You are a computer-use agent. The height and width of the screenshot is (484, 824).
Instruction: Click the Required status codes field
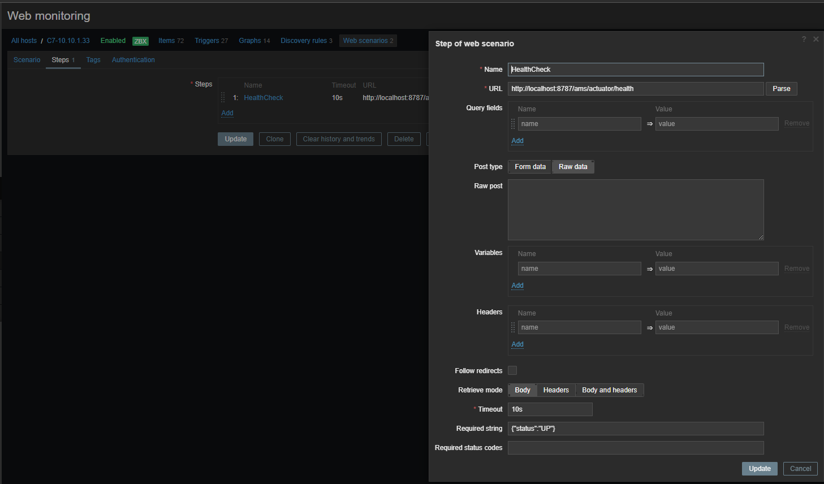[636, 448]
